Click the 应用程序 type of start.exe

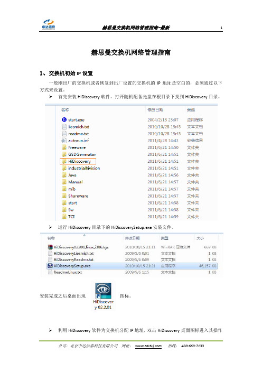coord(194,120)
